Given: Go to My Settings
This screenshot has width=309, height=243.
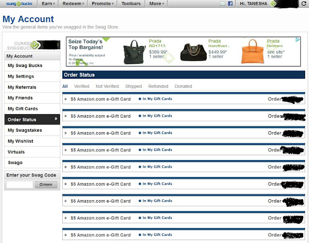Looking at the screenshot, I should coord(32,76).
